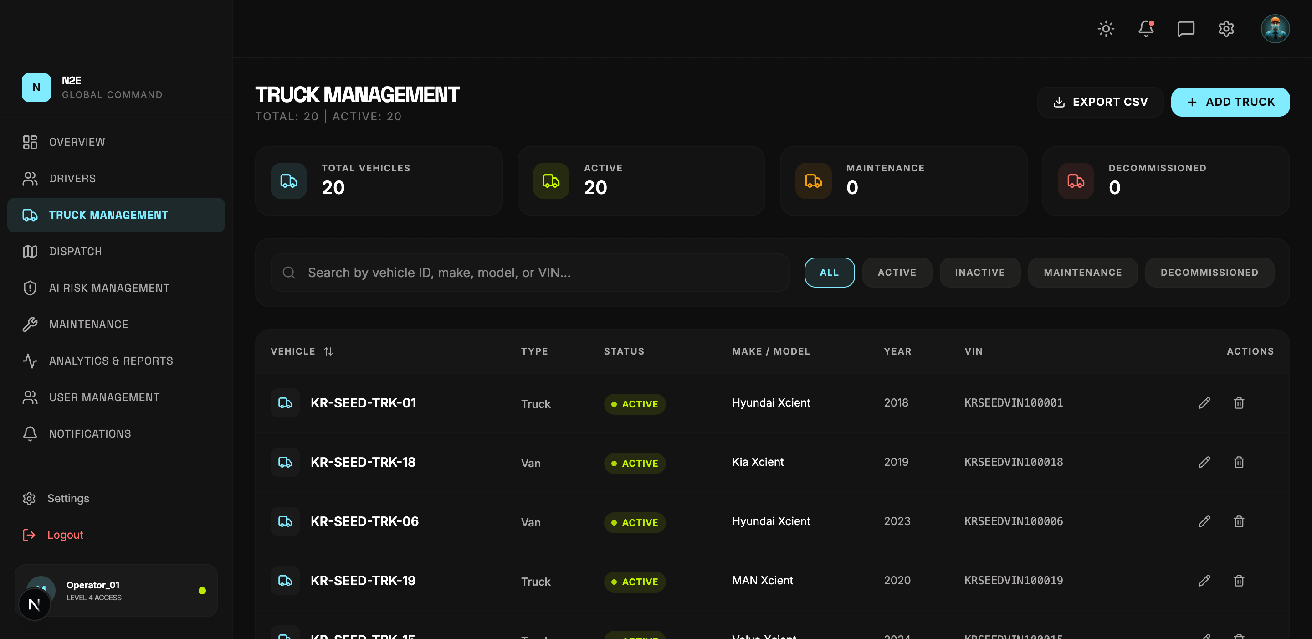Click the ACTIVE badge for KR-SEED-TRK-18
The height and width of the screenshot is (639, 1312).
[635, 463]
